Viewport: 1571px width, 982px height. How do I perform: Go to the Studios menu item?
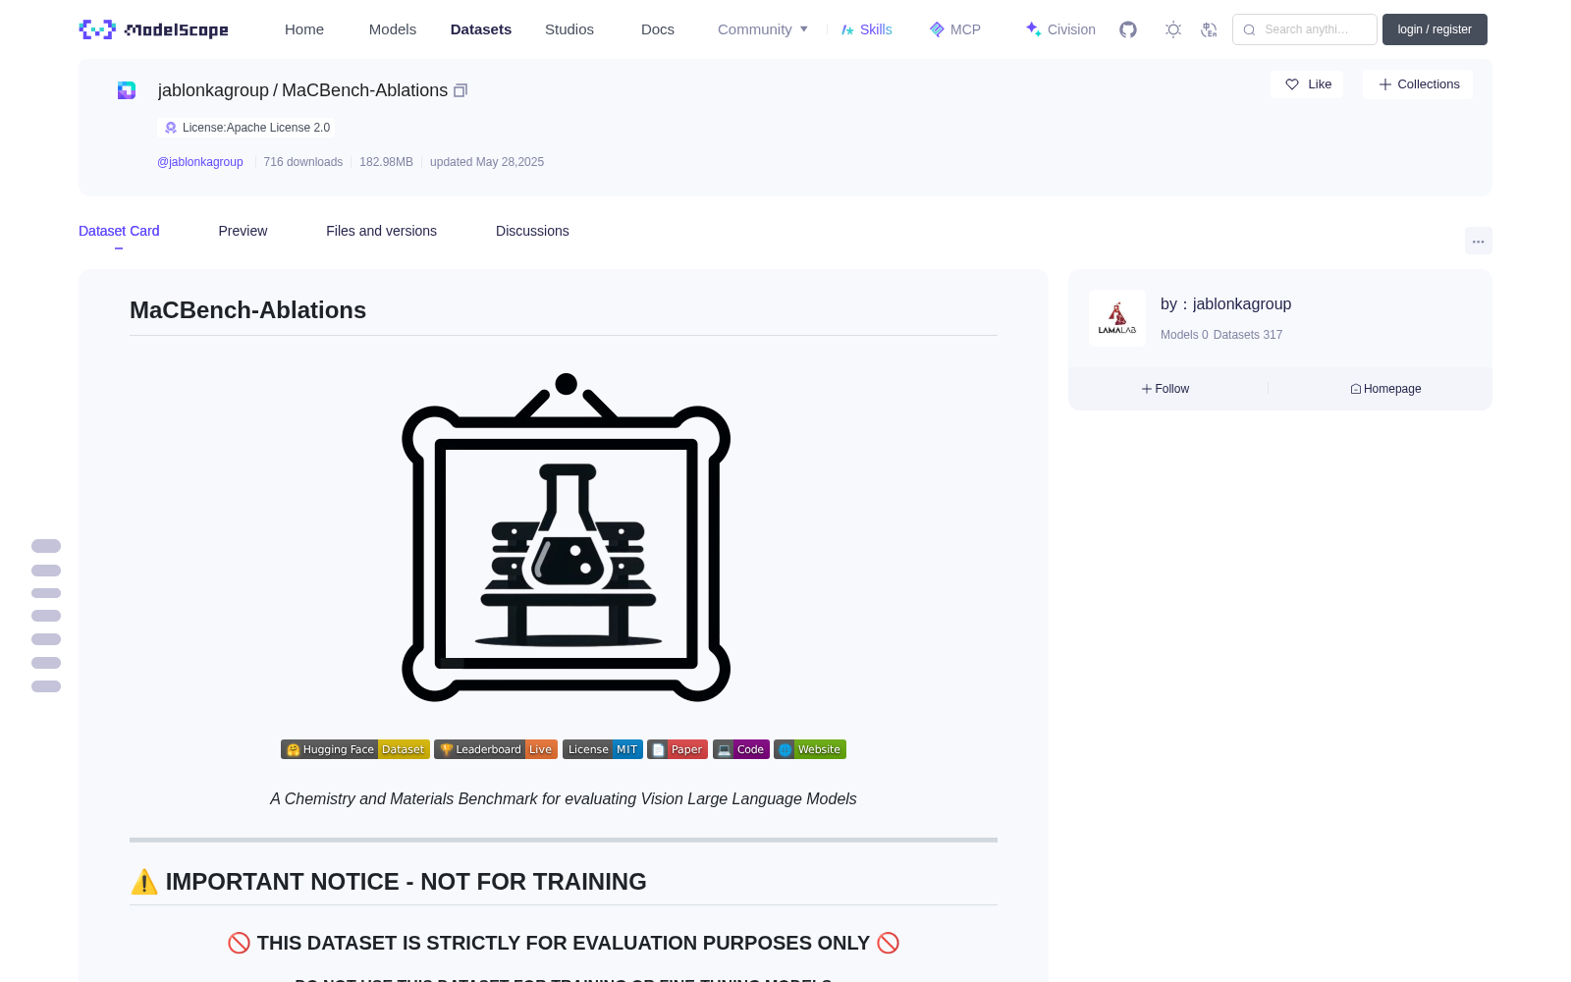(569, 29)
